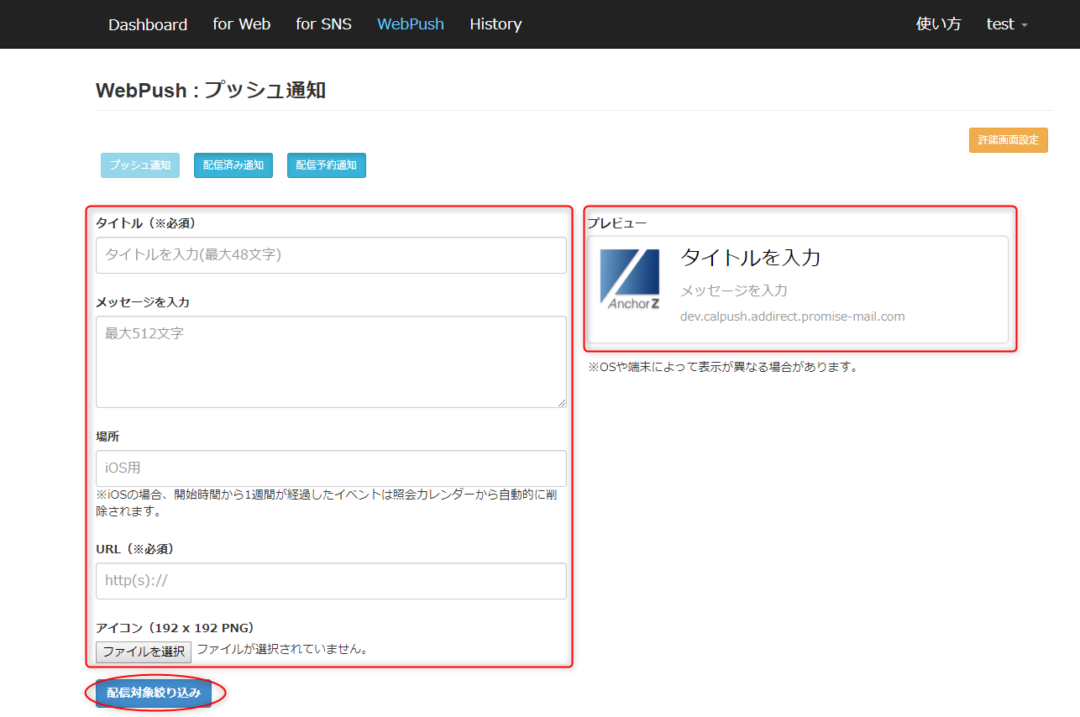Focus the タイトル input field

[331, 255]
